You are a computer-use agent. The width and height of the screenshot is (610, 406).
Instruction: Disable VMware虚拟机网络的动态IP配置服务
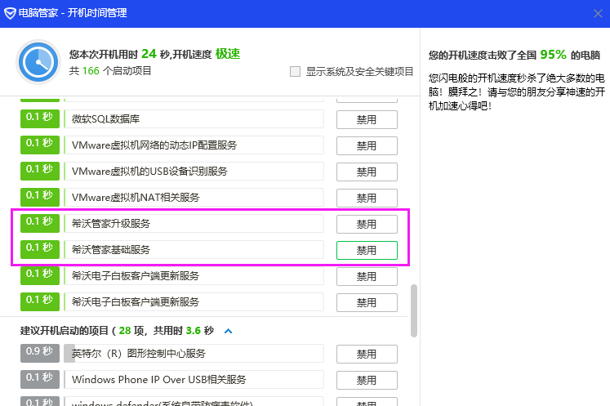(x=367, y=145)
